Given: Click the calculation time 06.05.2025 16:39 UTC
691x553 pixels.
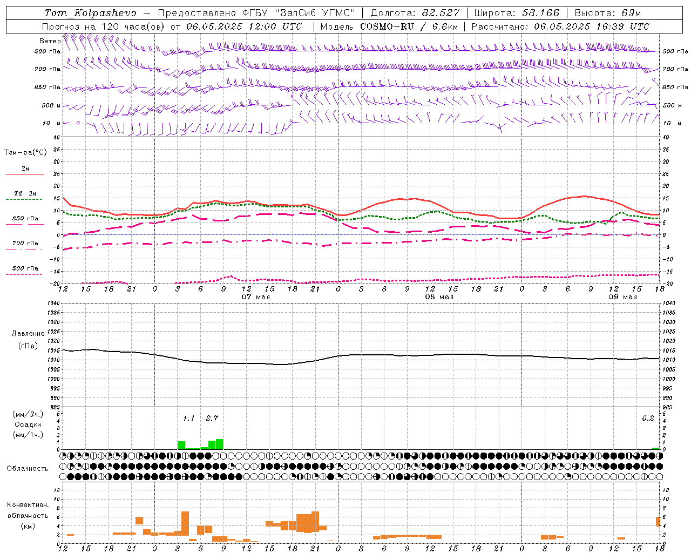Looking at the screenshot, I should point(592,26).
